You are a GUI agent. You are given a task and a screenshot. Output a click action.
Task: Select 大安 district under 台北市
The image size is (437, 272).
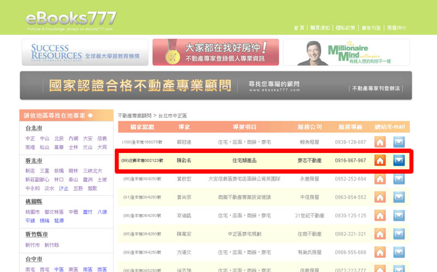click(87, 139)
